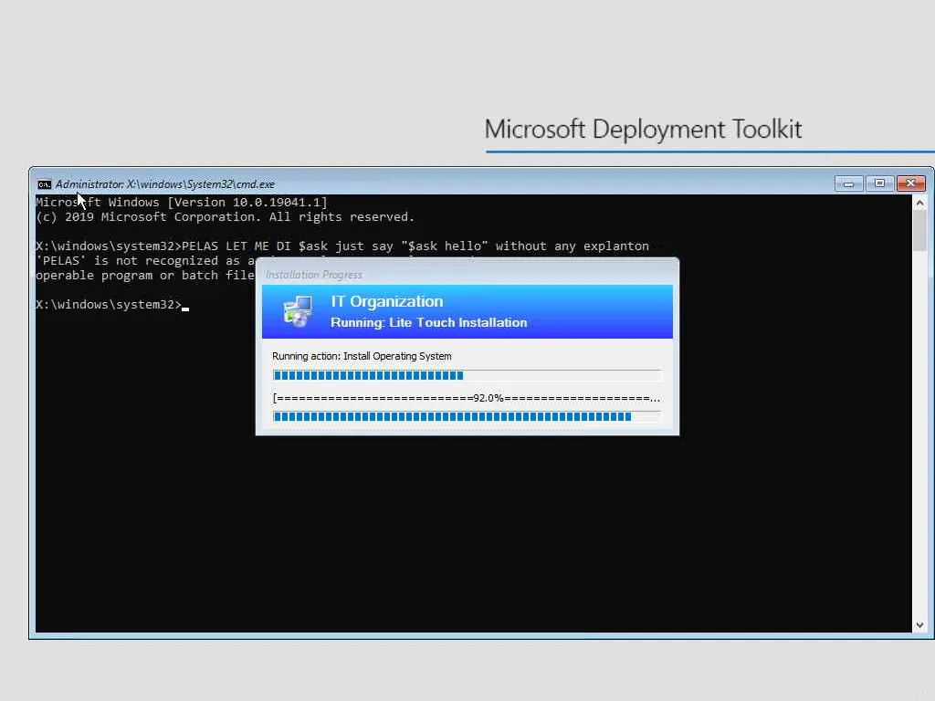This screenshot has height=701, width=935.
Task: Click the Administrator cmd.exe title text
Action: pyautogui.click(x=165, y=184)
